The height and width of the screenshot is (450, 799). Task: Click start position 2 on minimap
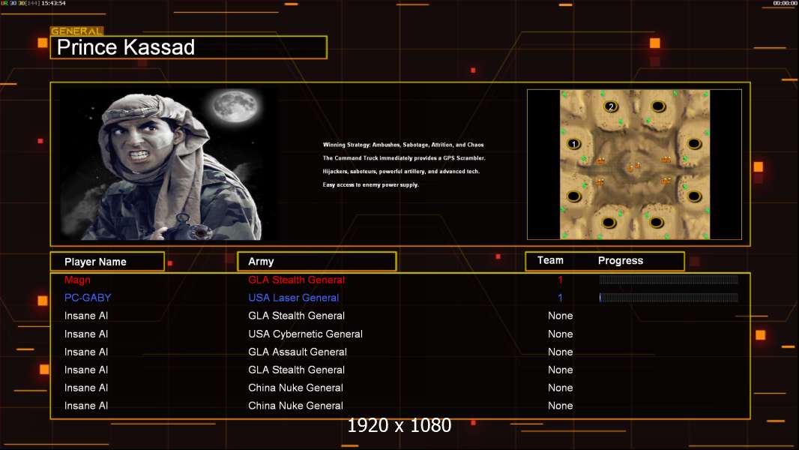point(610,106)
